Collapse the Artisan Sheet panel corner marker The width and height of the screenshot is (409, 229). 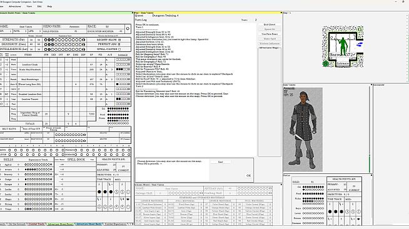pos(281,185)
